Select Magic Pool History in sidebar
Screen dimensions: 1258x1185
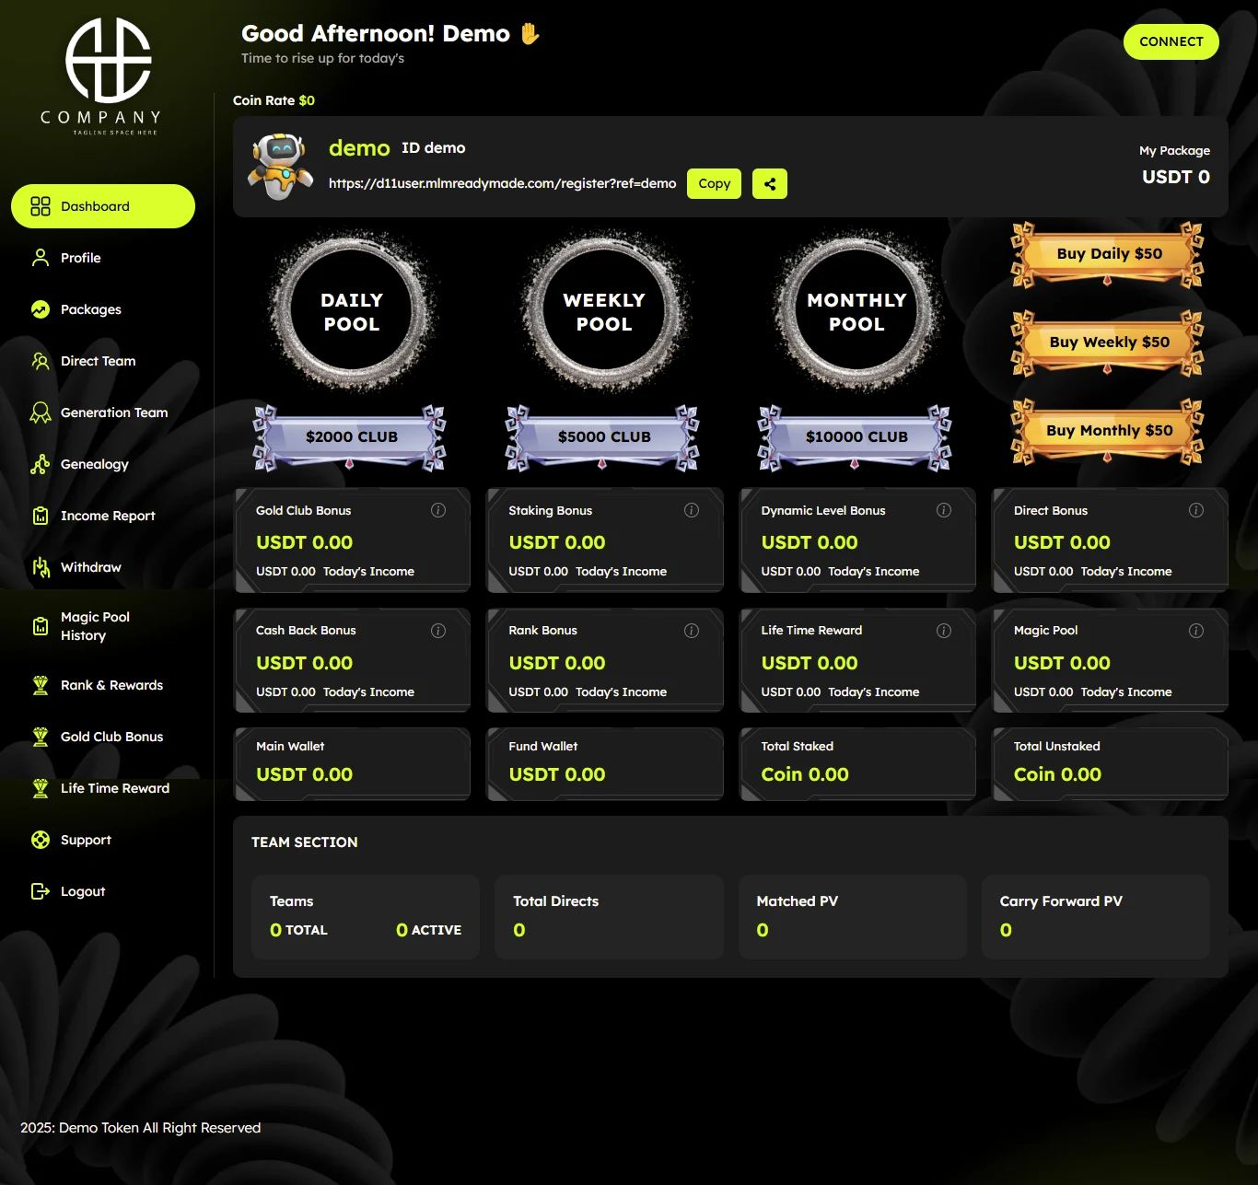click(95, 626)
